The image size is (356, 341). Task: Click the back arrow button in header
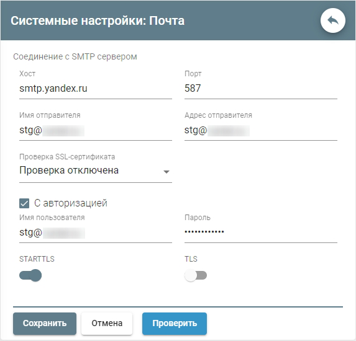point(333,20)
